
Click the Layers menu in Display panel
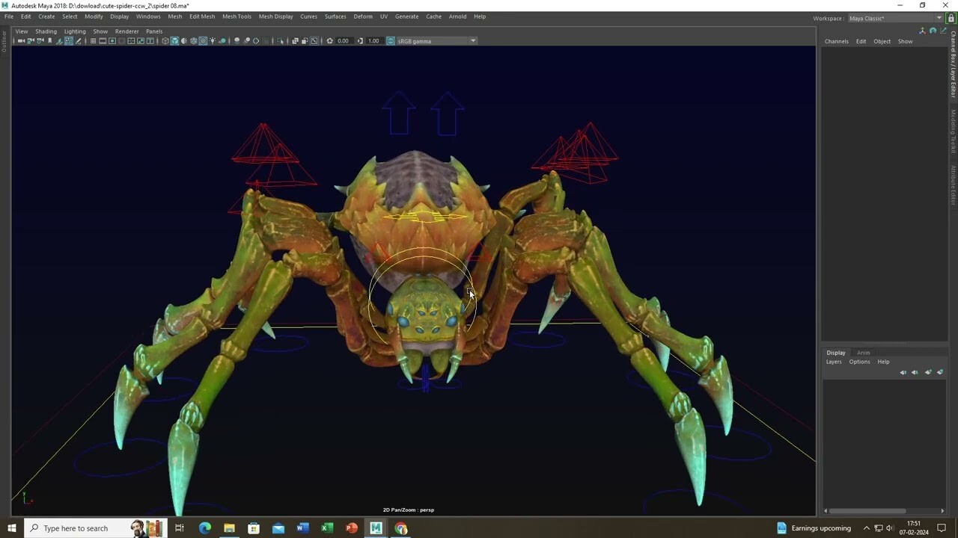coord(834,362)
